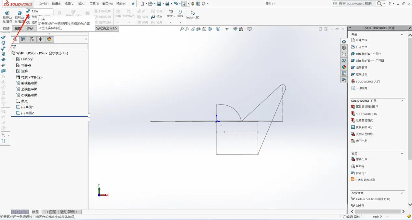Click 客户门户 community link

pos(361,159)
